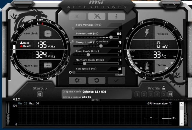The height and width of the screenshot is (130, 192).
Task: Reset settings with the circular arrow button
Action: [96, 80]
